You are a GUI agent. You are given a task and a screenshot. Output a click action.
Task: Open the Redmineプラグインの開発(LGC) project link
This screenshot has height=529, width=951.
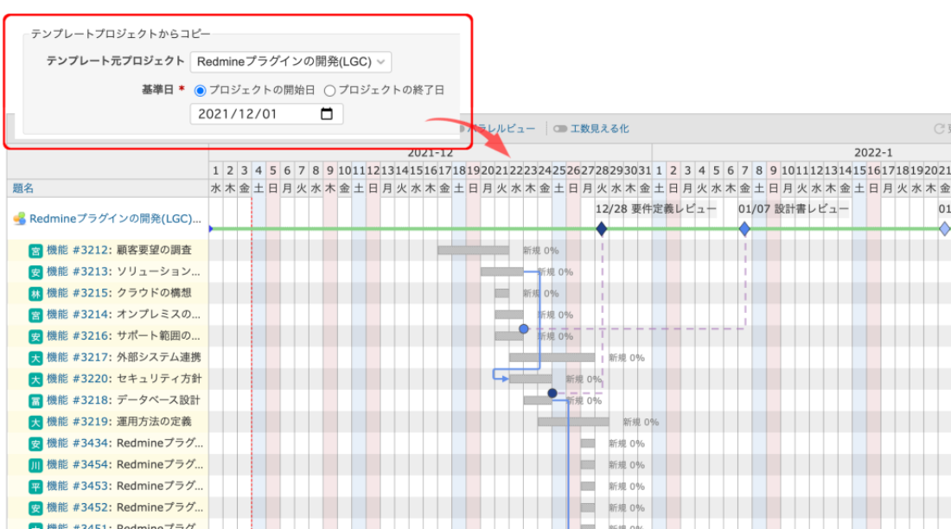point(115,219)
